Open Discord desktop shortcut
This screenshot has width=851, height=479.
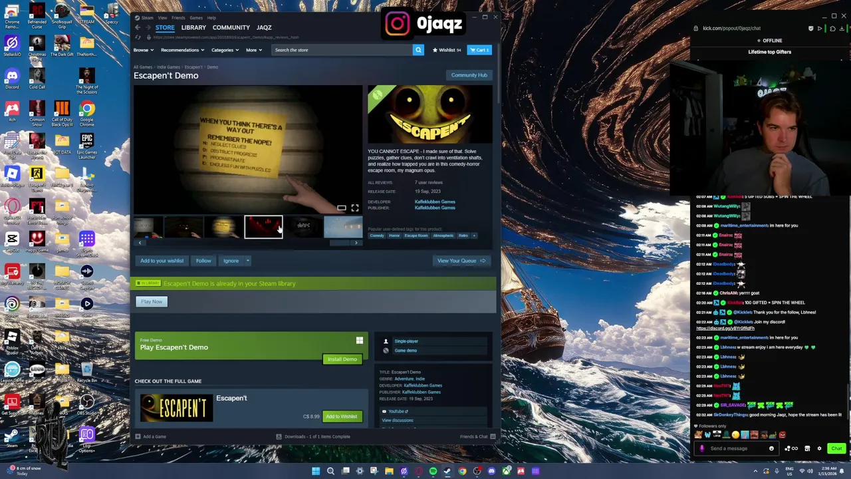tap(12, 78)
